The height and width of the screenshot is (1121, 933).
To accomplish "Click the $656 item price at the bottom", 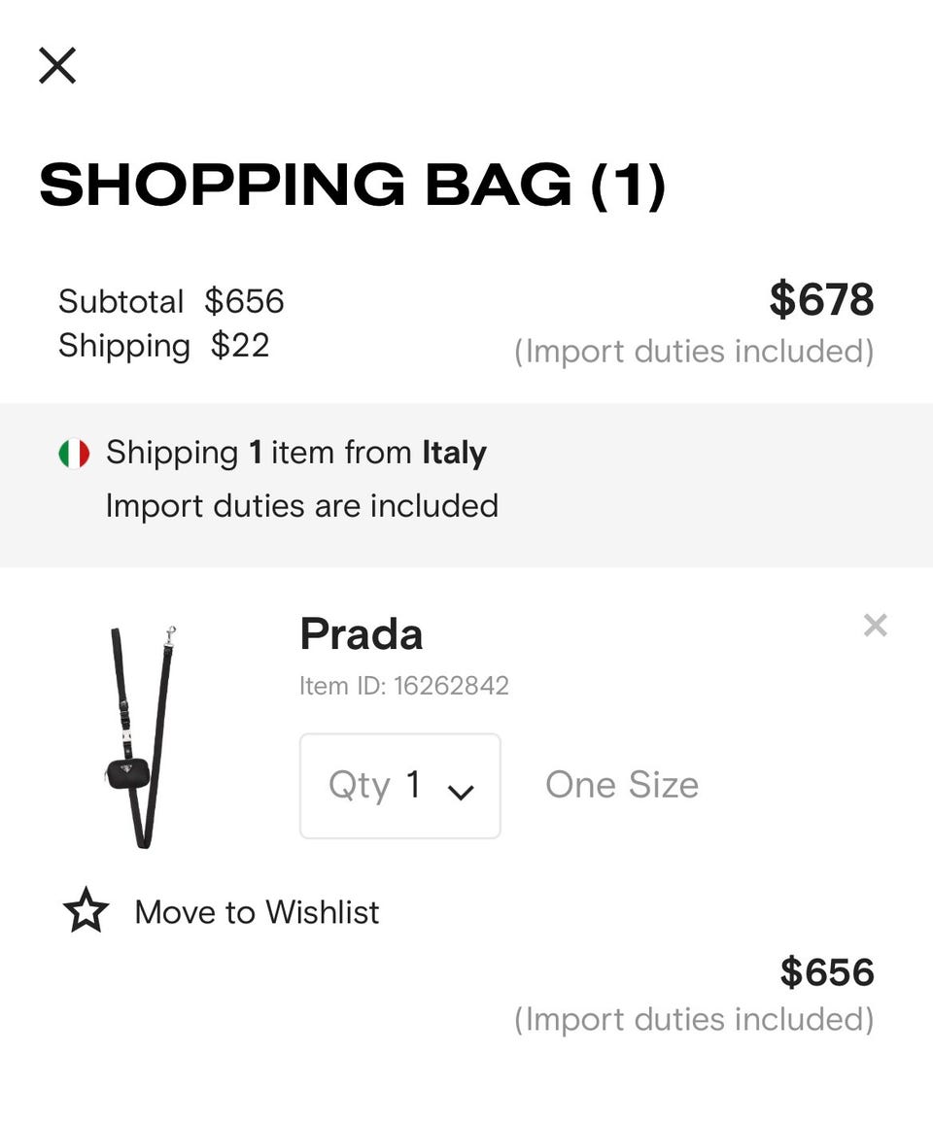I will tap(827, 972).
